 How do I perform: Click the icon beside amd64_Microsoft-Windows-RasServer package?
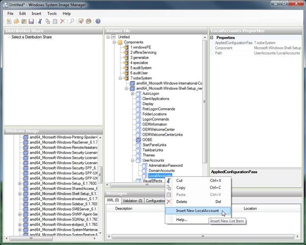(26, 142)
